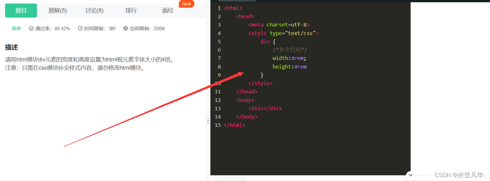Image resolution: width=490 pixels, height=181 pixels.
Task: Click the sentence starting 请将html模块div元素
Action: point(91,60)
